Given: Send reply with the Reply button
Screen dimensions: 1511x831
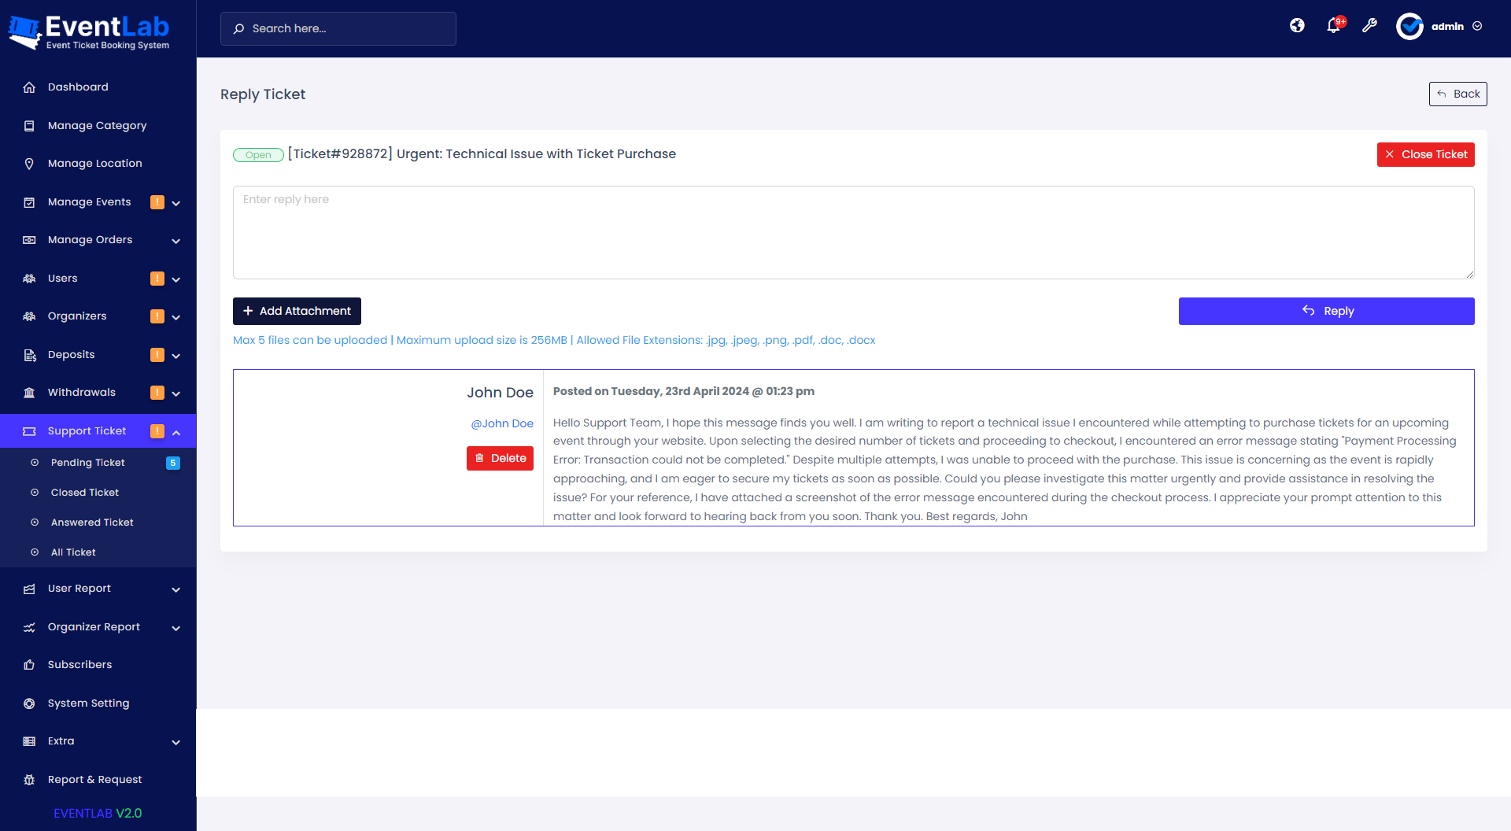Looking at the screenshot, I should pos(1326,311).
